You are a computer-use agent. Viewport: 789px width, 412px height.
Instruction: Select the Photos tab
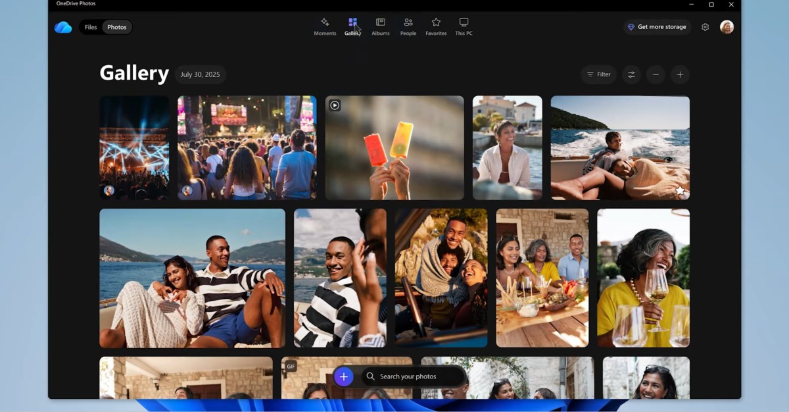pyautogui.click(x=117, y=27)
